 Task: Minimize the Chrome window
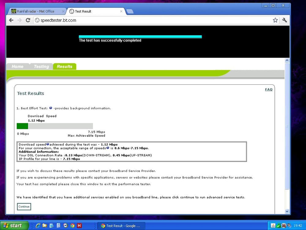(265, 6)
